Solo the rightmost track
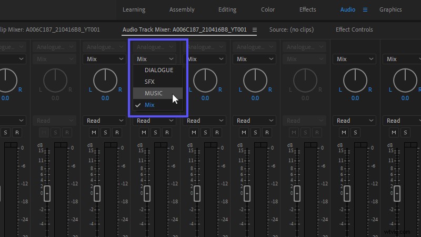 (x=405, y=133)
